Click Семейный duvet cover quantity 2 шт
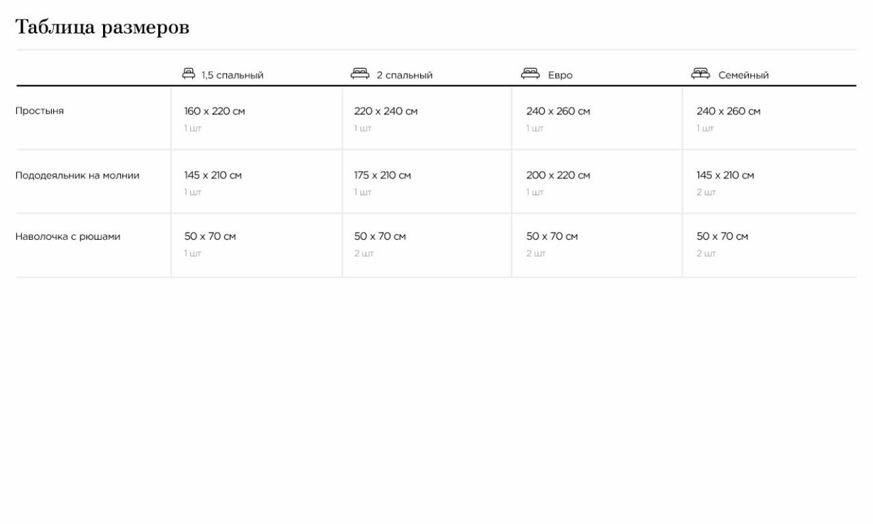Viewport: 873px width, 524px height. [x=706, y=193]
